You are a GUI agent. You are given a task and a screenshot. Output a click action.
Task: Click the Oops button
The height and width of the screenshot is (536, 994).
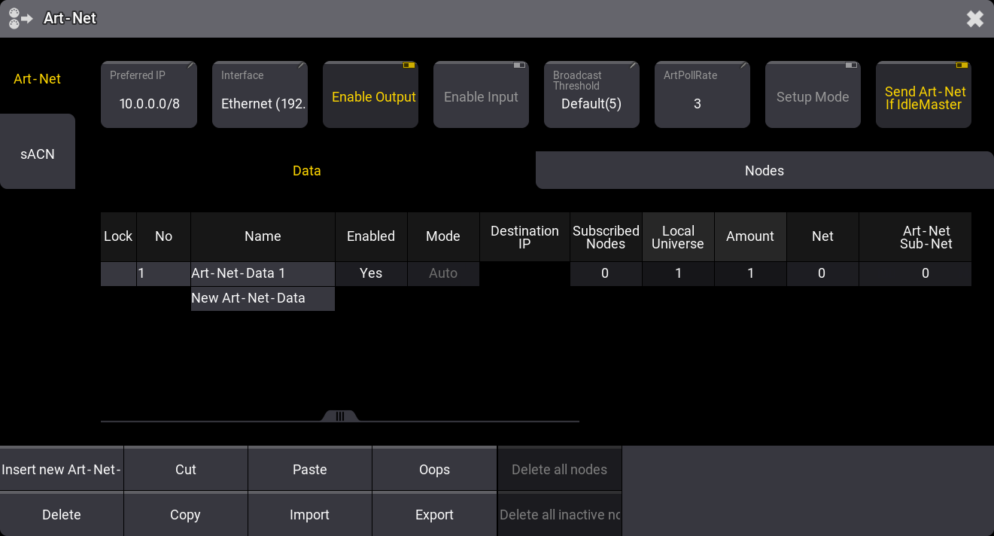tap(434, 469)
